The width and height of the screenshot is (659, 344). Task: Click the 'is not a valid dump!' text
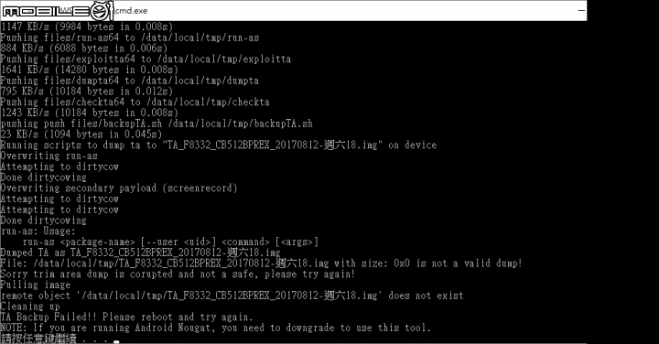[x=469, y=263]
